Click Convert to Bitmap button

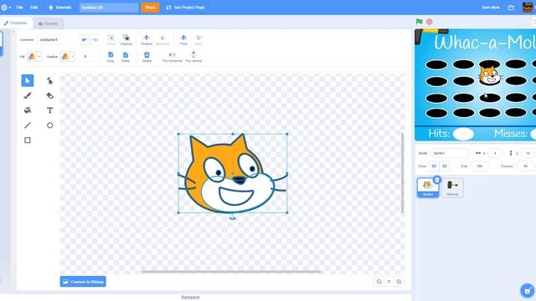click(x=83, y=282)
